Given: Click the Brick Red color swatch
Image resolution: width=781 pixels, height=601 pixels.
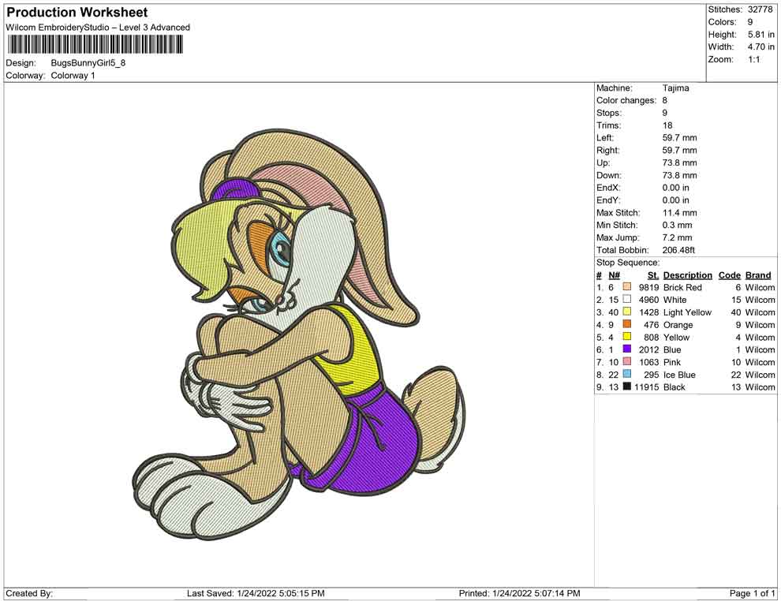Looking at the screenshot, I should (627, 287).
